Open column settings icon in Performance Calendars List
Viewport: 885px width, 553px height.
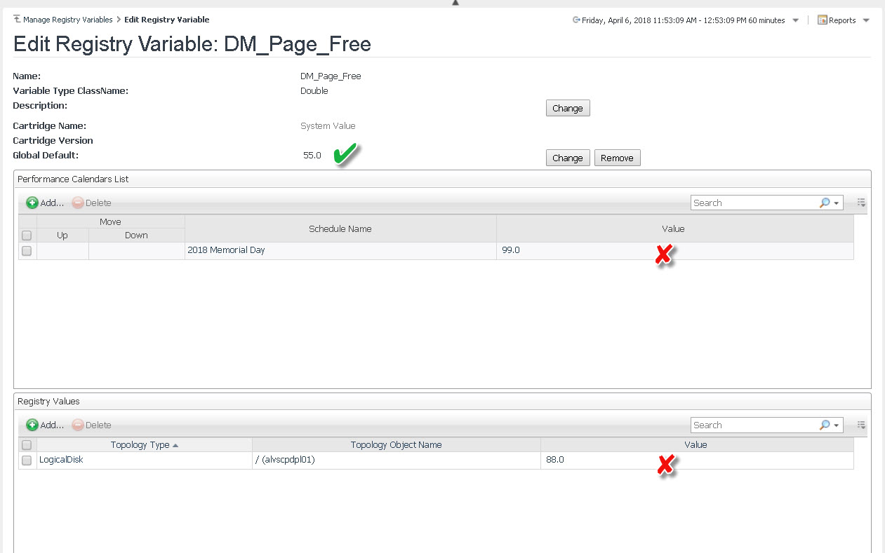tap(861, 203)
